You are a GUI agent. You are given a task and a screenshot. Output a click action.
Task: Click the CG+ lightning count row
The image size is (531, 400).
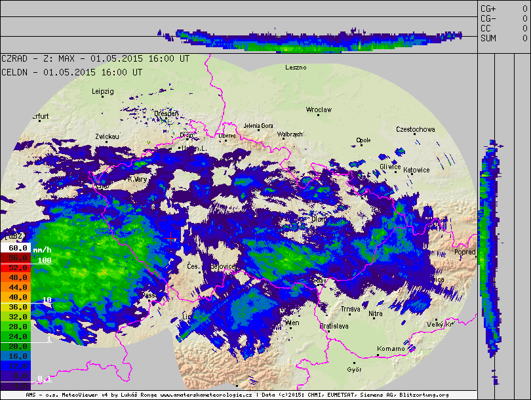[x=503, y=9]
